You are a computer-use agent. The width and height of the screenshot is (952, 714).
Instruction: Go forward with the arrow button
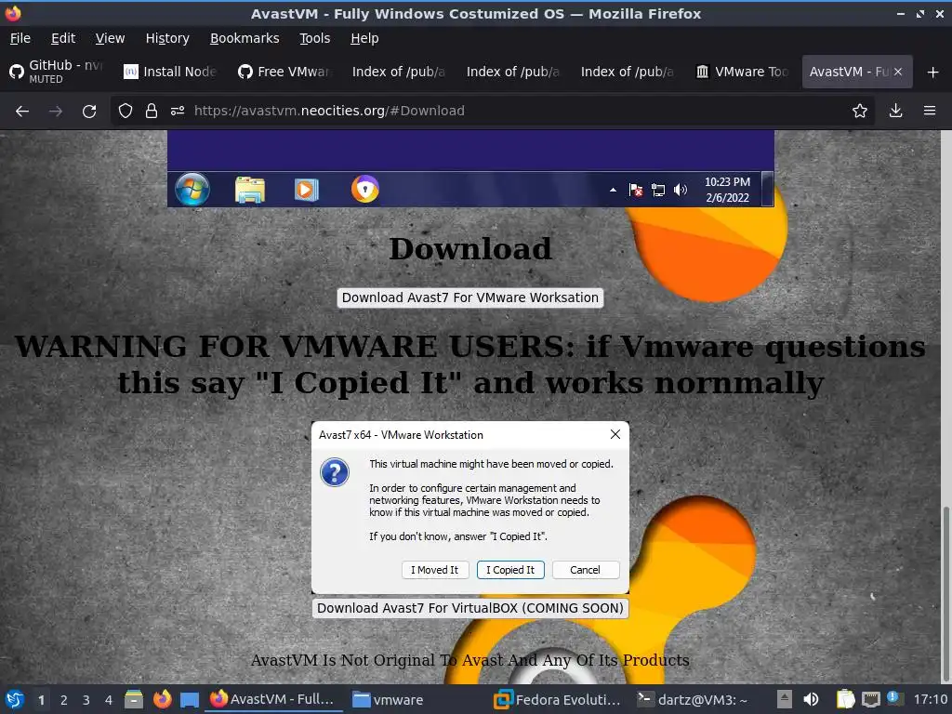[55, 112]
